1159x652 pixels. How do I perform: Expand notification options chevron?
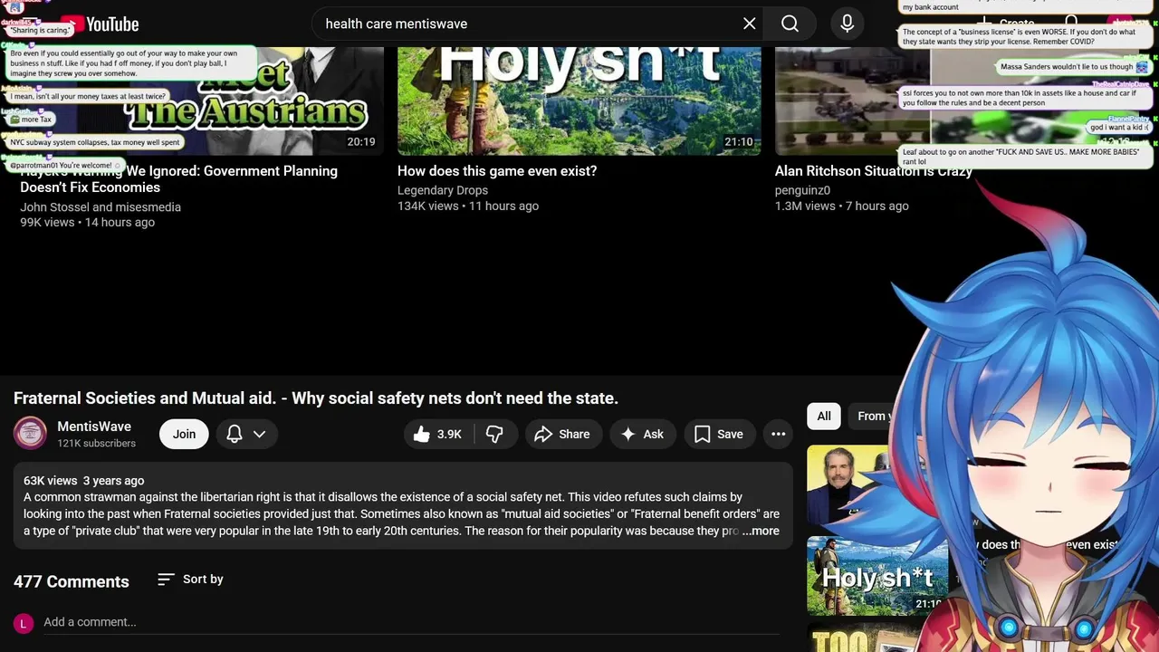click(x=259, y=434)
